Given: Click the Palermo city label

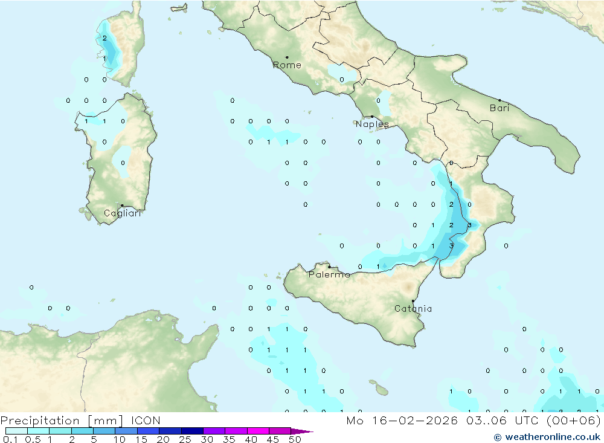Looking at the screenshot, I should (329, 274).
